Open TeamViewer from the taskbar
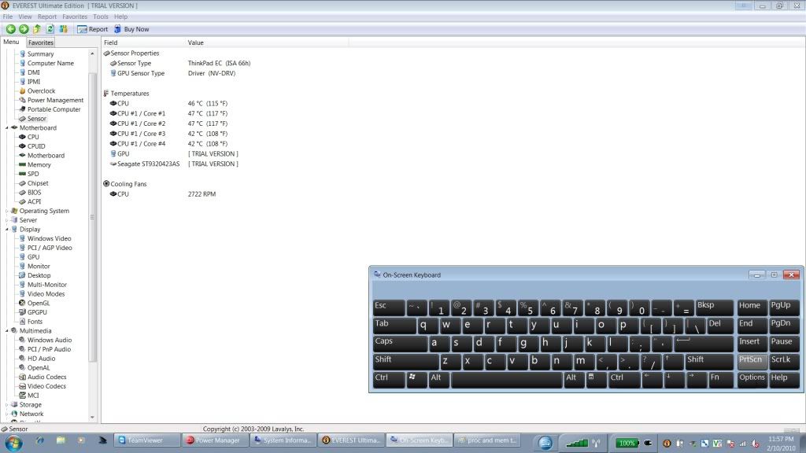The image size is (806, 453). 146,440
